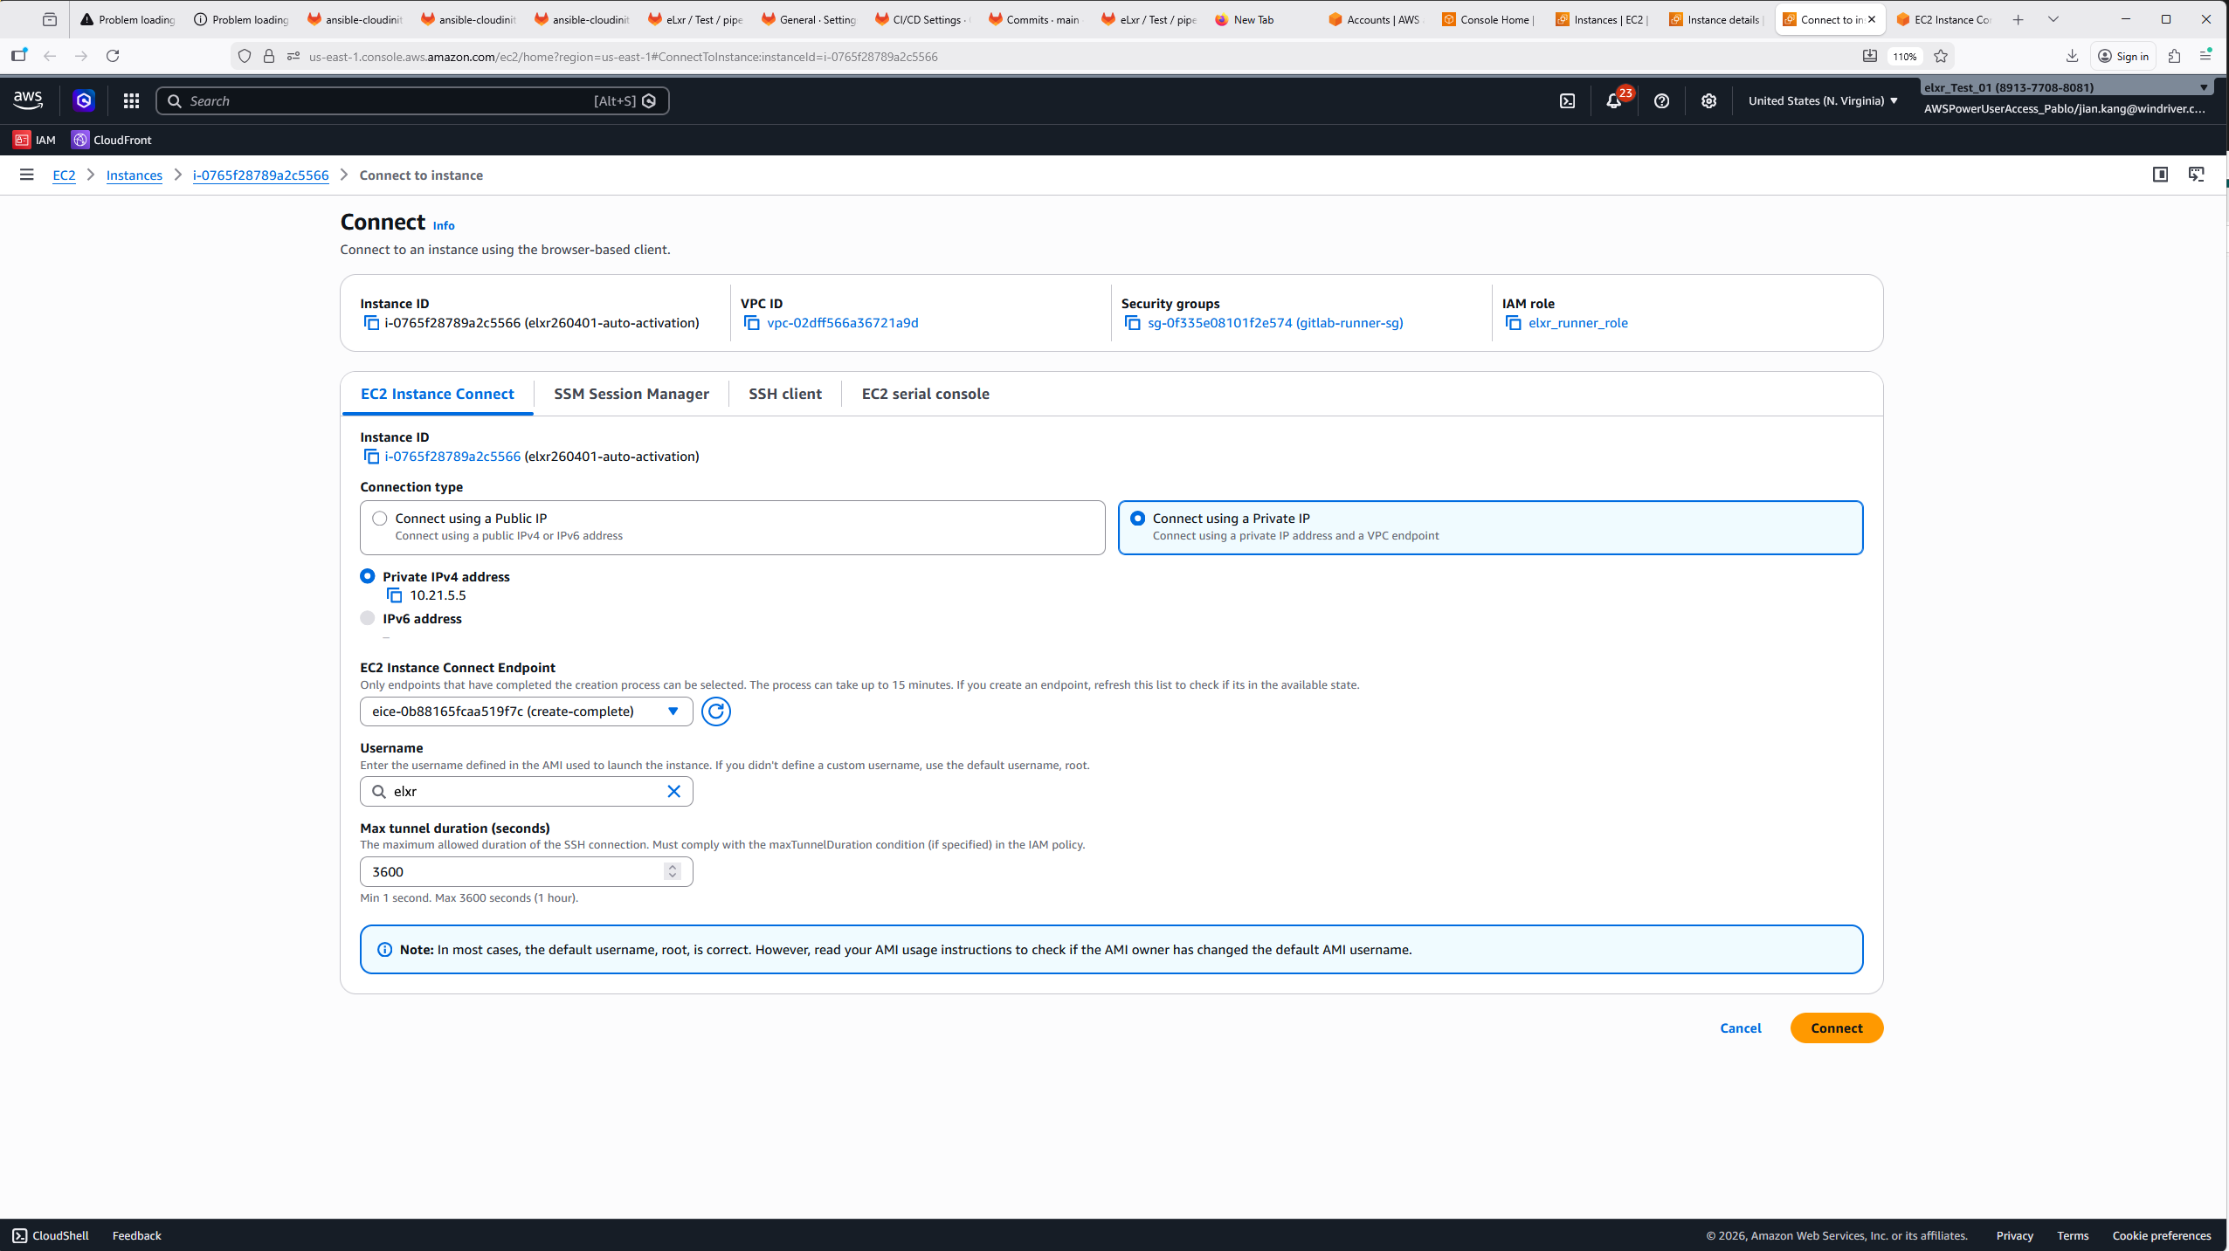The height and width of the screenshot is (1251, 2229).
Task: Select Private IPv4 address option
Action: [x=367, y=576]
